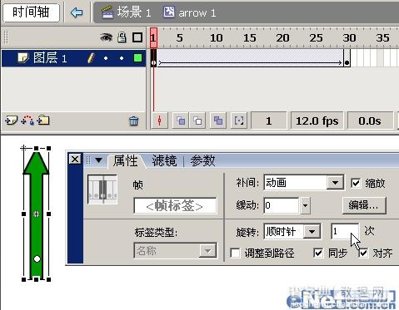Switch to 属性 tab

pyautogui.click(x=126, y=161)
